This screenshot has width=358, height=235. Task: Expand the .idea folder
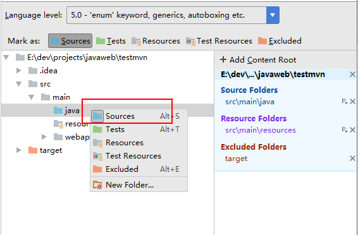[19, 71]
